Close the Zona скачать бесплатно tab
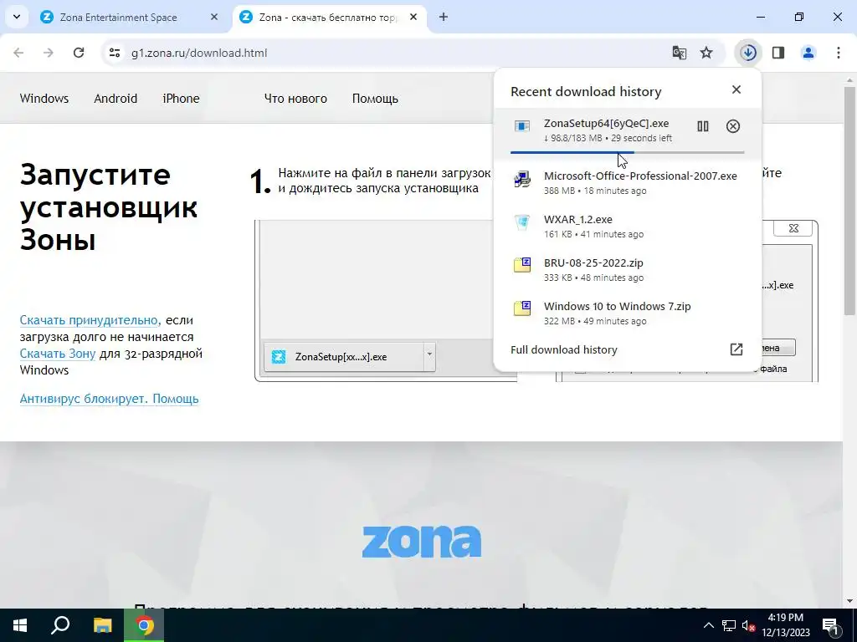The width and height of the screenshot is (857, 642). click(413, 18)
